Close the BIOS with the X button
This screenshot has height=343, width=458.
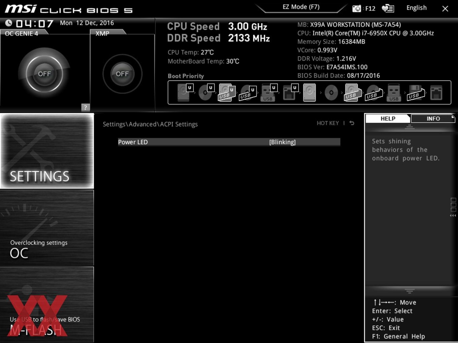[x=445, y=9]
